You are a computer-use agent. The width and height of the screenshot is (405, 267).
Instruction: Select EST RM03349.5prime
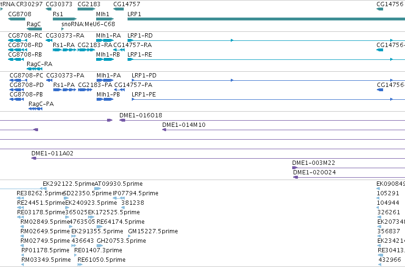click(x=46, y=260)
